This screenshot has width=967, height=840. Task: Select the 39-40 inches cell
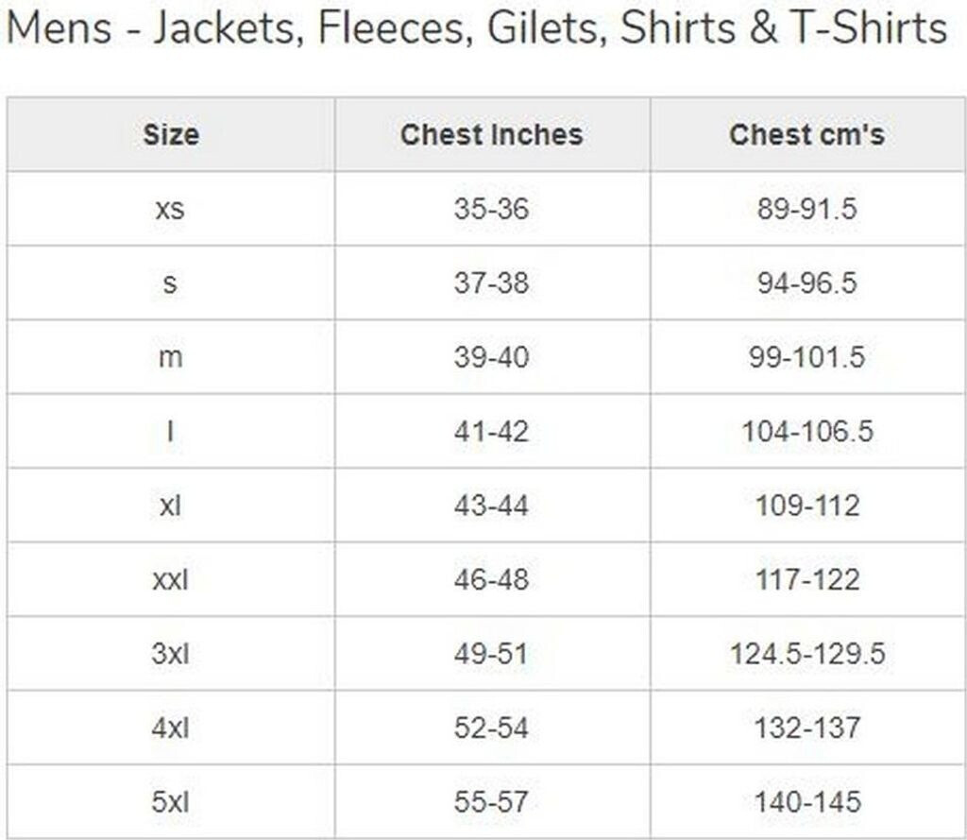click(x=491, y=357)
